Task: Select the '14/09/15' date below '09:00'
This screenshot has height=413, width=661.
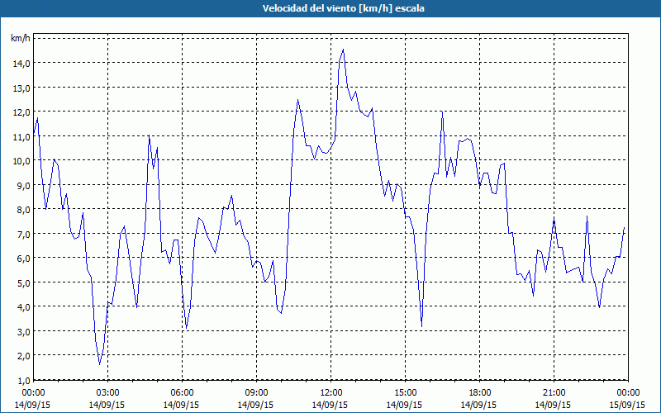Action: [x=256, y=405]
